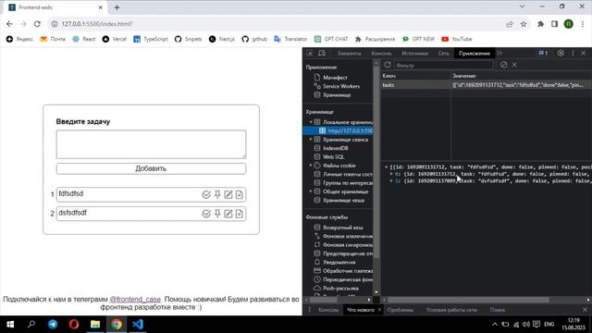
Task: Toggle the browser side panel
Action: pyautogui.click(x=554, y=24)
